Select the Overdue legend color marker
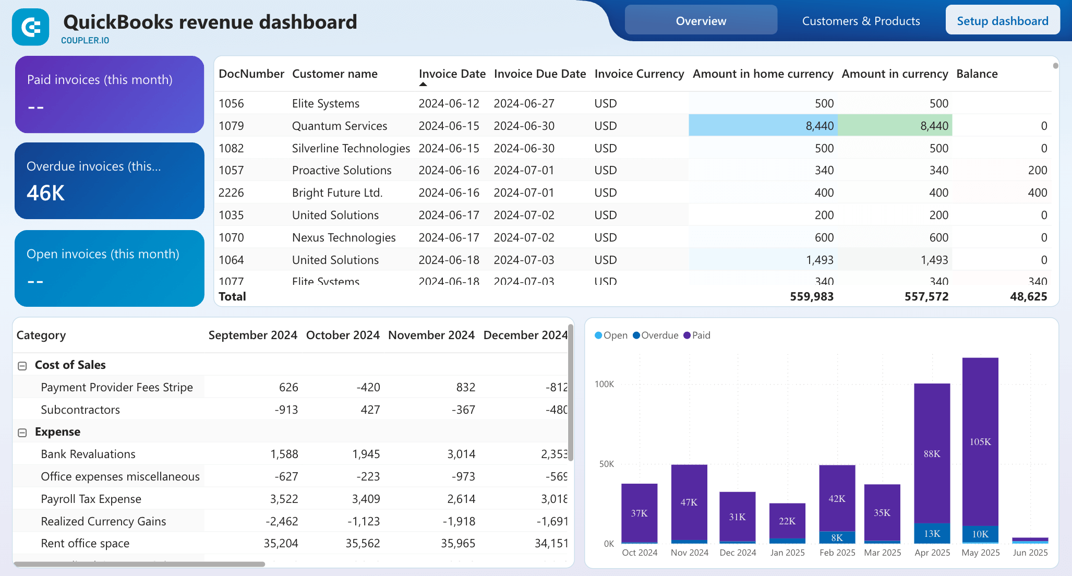1072x576 pixels. tap(636, 335)
